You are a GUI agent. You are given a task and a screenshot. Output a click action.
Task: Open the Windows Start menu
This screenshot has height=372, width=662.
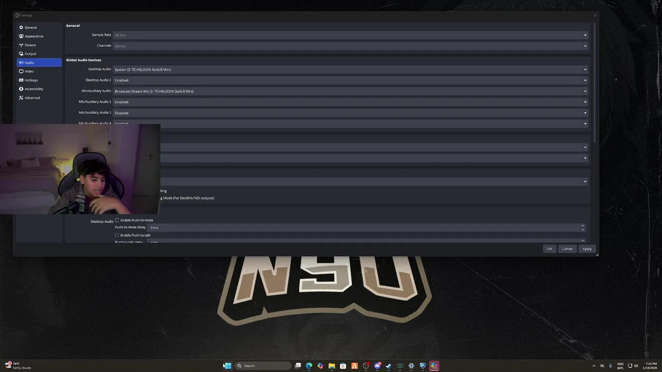tap(228, 366)
